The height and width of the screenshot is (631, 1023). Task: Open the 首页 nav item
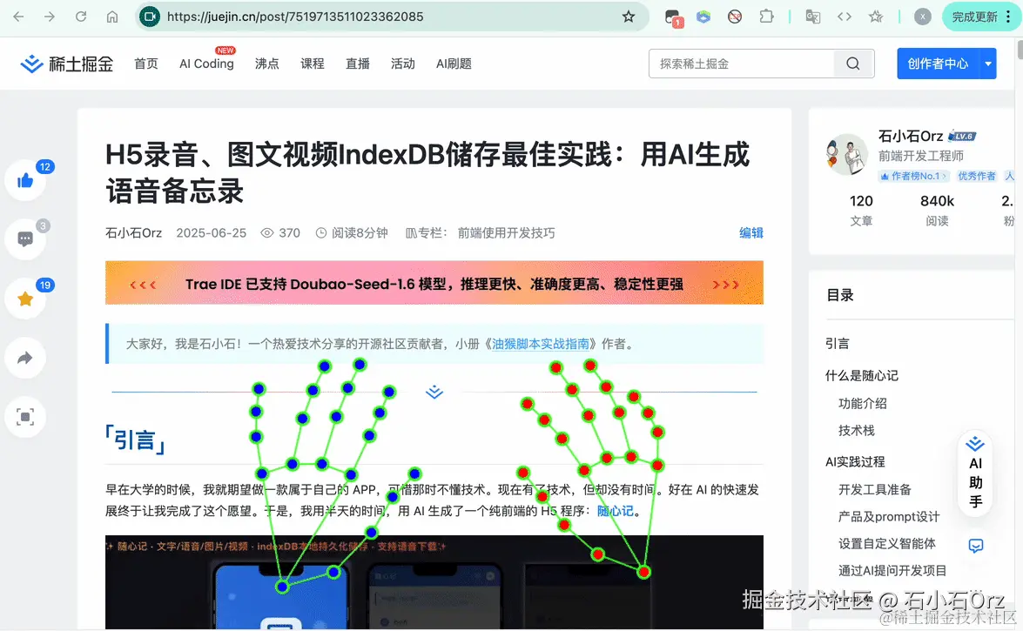(146, 64)
